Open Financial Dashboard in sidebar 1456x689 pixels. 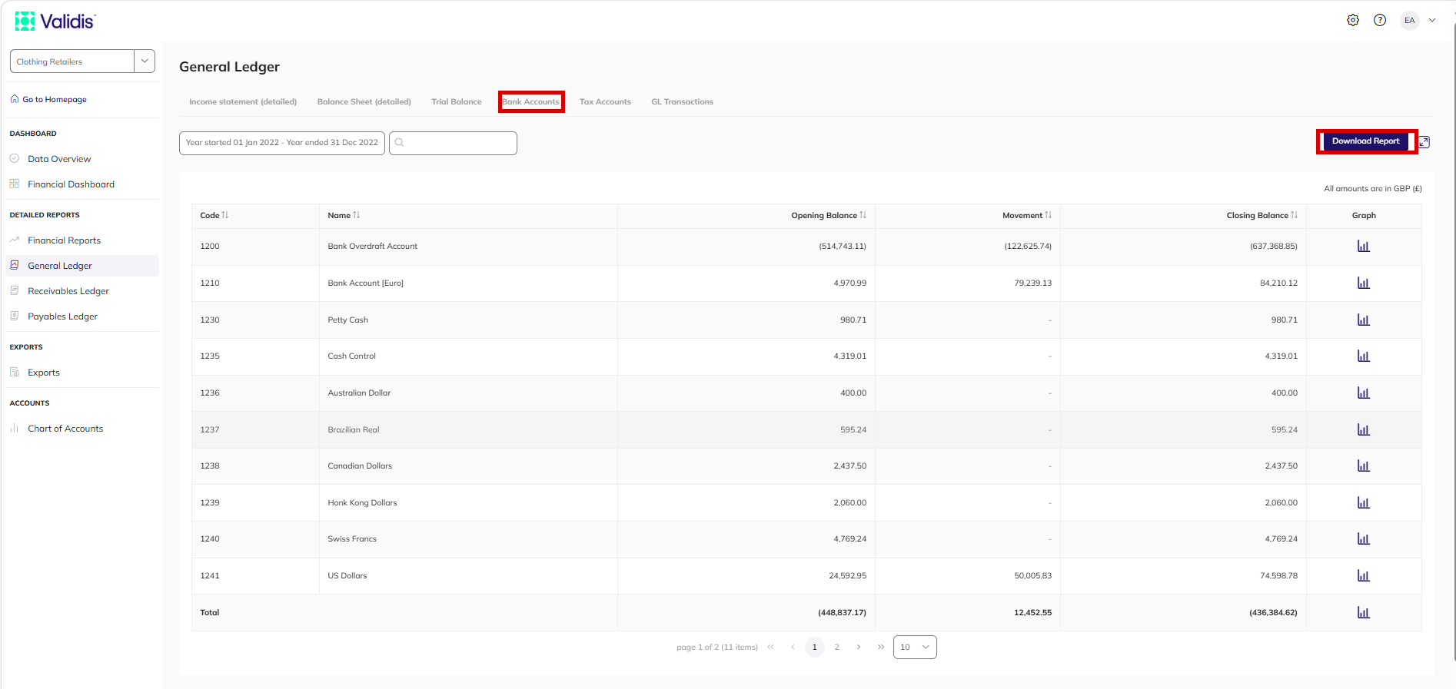click(x=71, y=184)
